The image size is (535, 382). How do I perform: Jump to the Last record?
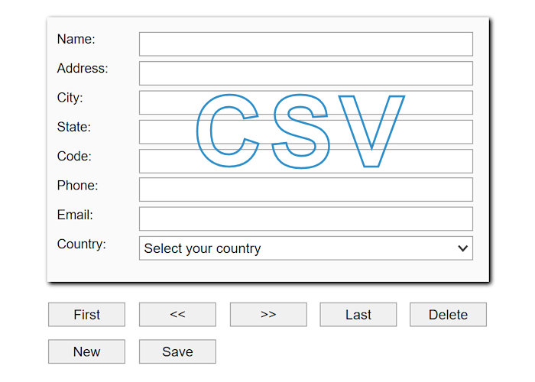coord(358,315)
